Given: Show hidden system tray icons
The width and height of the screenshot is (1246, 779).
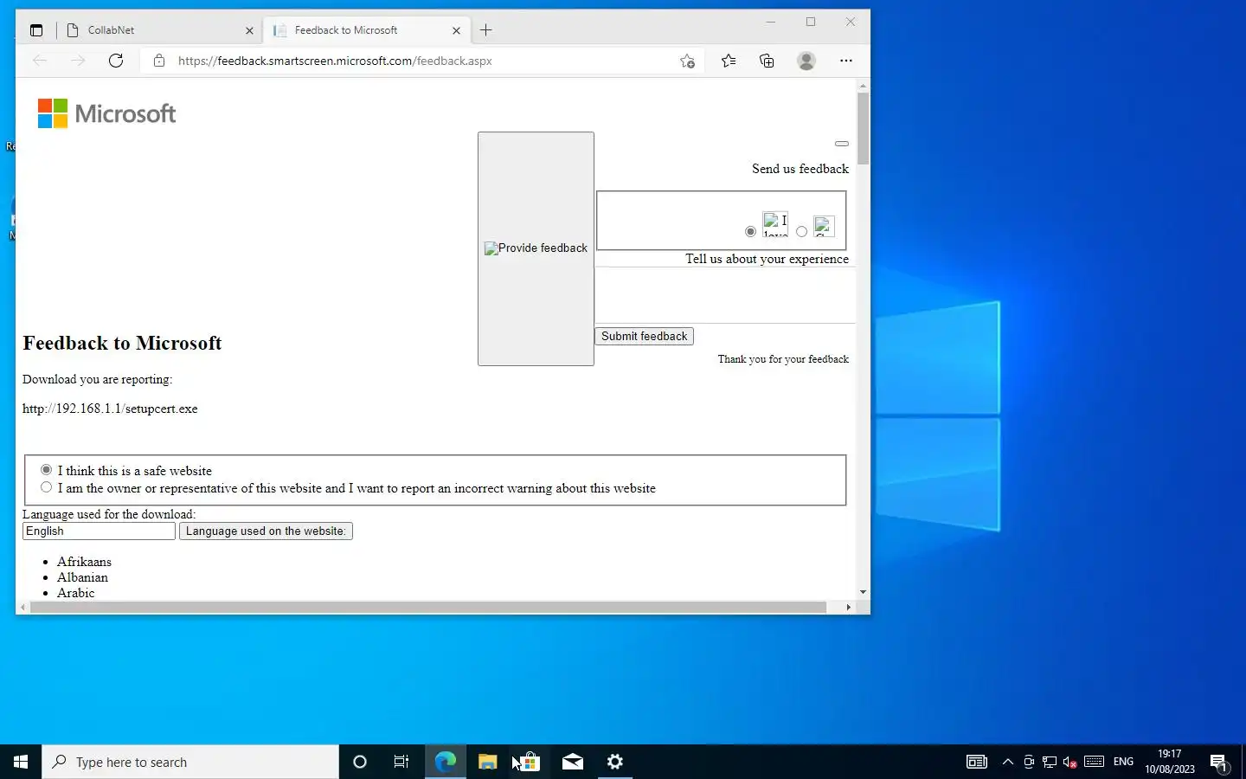Looking at the screenshot, I should (1007, 762).
